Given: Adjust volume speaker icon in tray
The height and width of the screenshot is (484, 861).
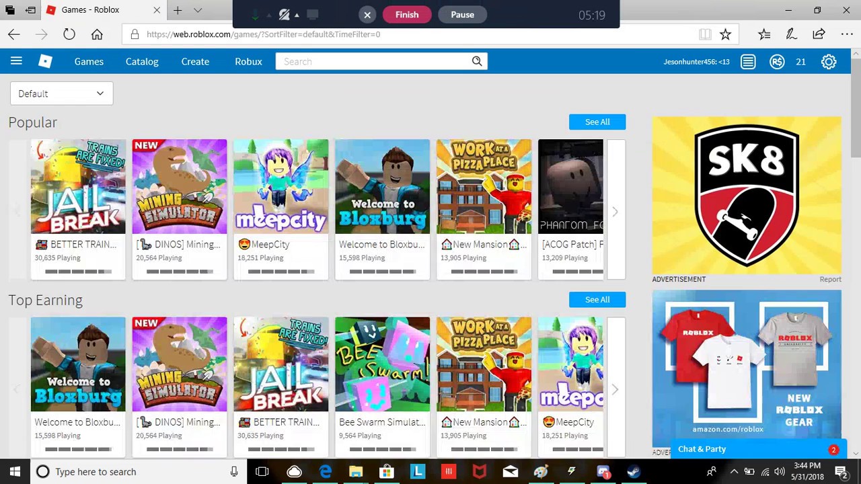Looking at the screenshot, I should pyautogui.click(x=779, y=472).
